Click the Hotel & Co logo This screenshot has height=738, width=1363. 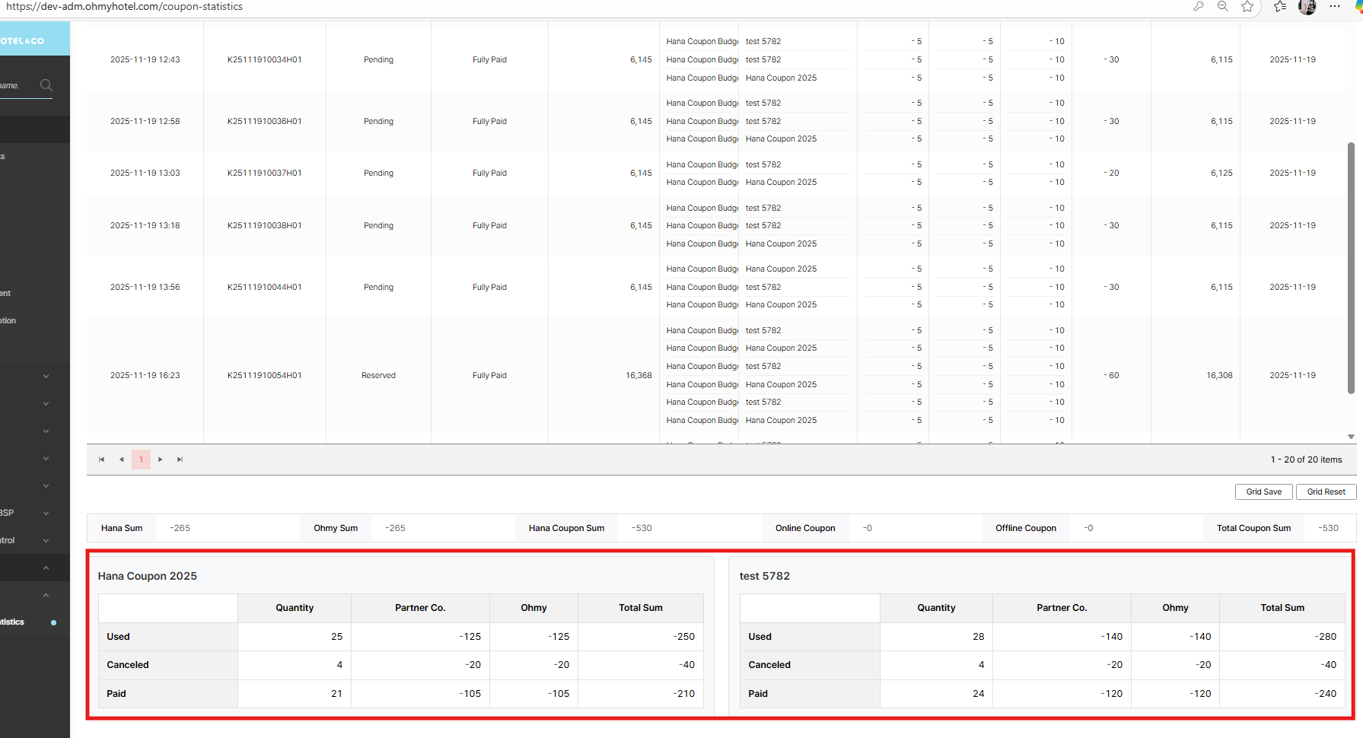click(23, 41)
